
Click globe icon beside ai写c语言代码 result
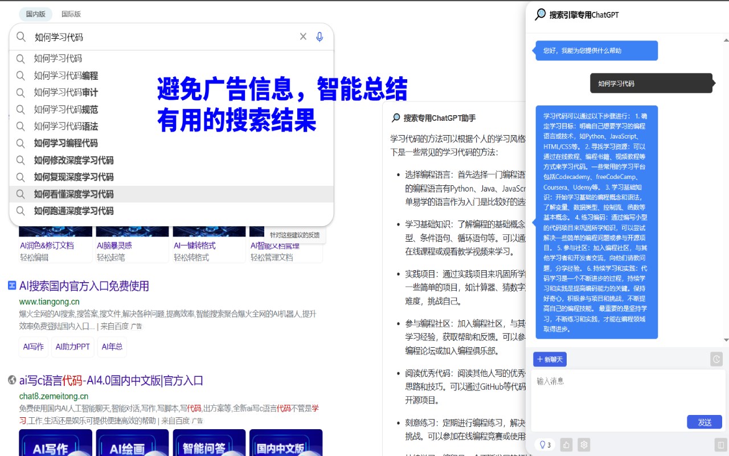[12, 380]
